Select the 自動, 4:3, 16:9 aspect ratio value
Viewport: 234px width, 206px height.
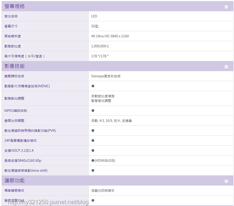pos(112,121)
